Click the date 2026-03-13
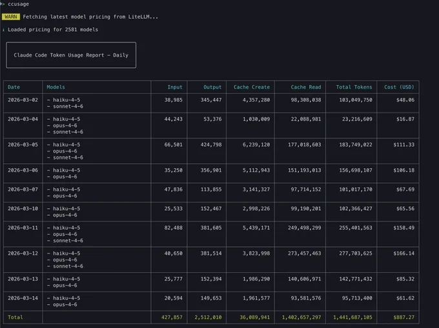The width and height of the screenshot is (439, 328). tap(23, 279)
